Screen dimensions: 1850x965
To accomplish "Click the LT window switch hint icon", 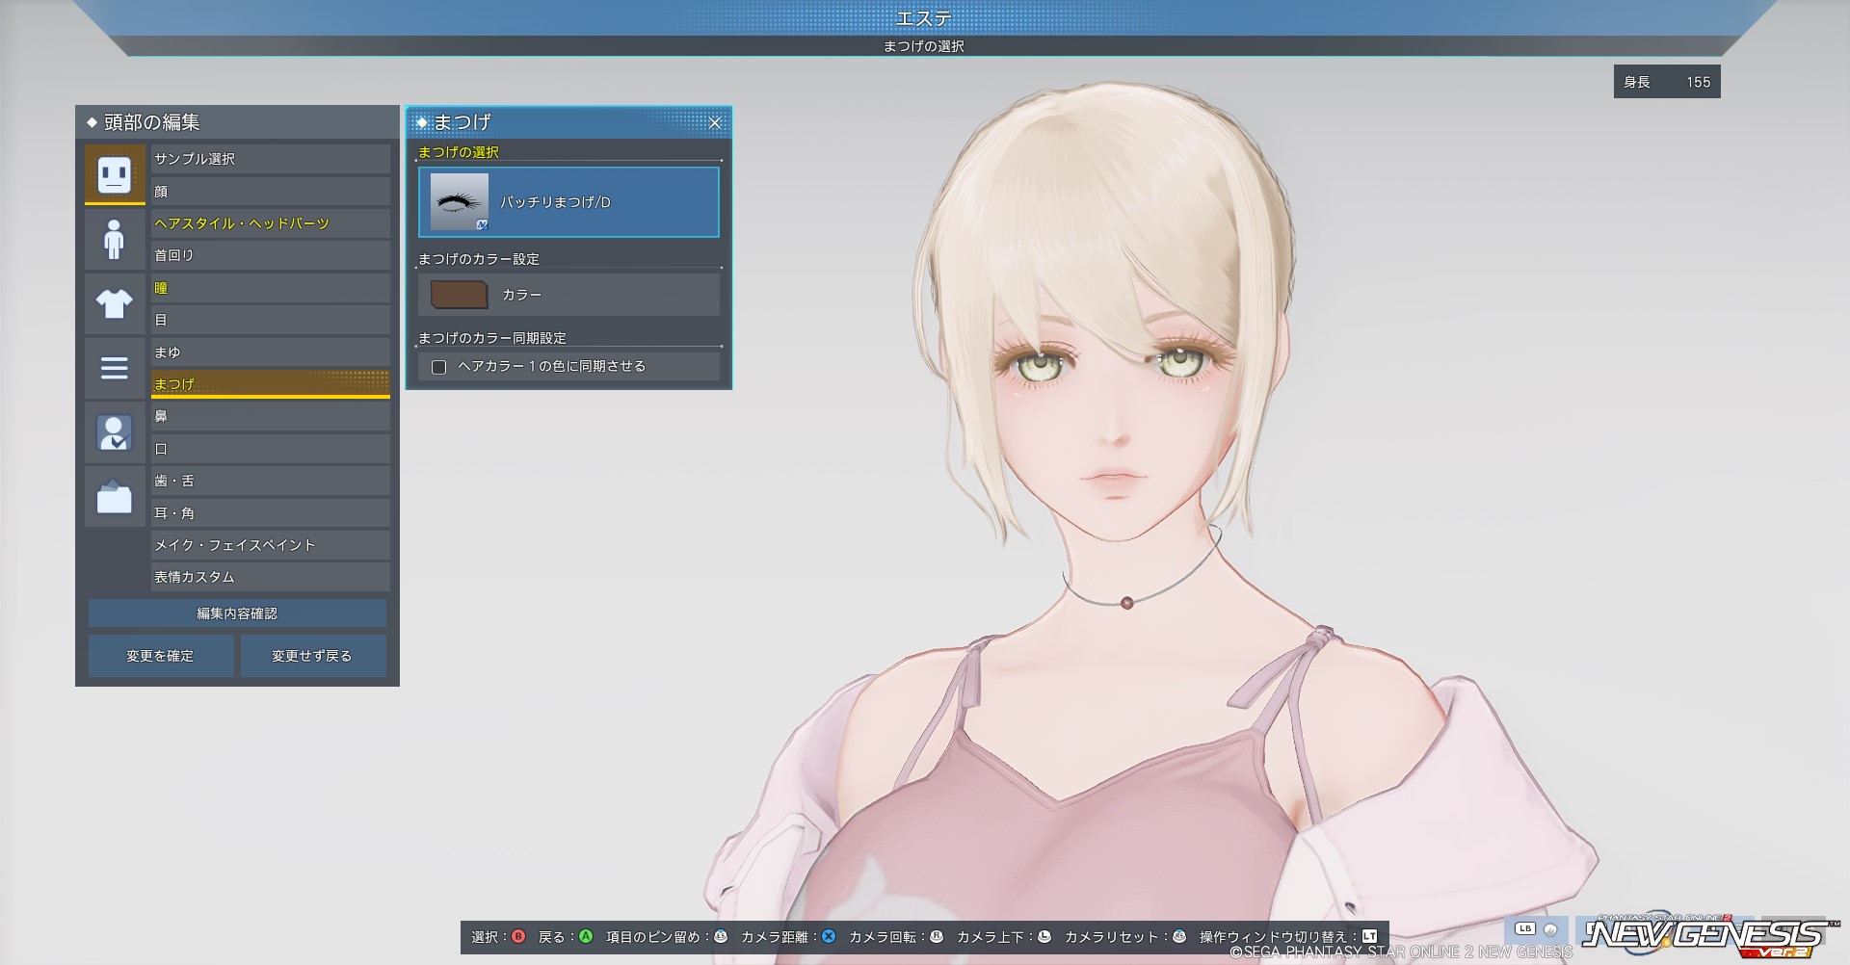I will tap(1369, 936).
